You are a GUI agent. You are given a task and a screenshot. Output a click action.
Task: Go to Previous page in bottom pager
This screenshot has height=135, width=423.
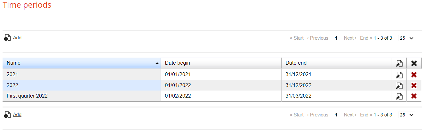click(317, 115)
